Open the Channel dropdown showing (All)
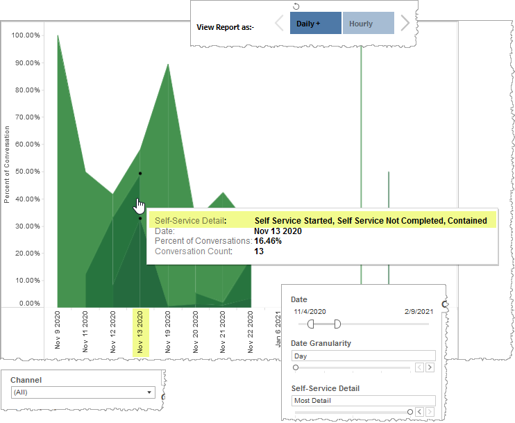 tap(83, 392)
